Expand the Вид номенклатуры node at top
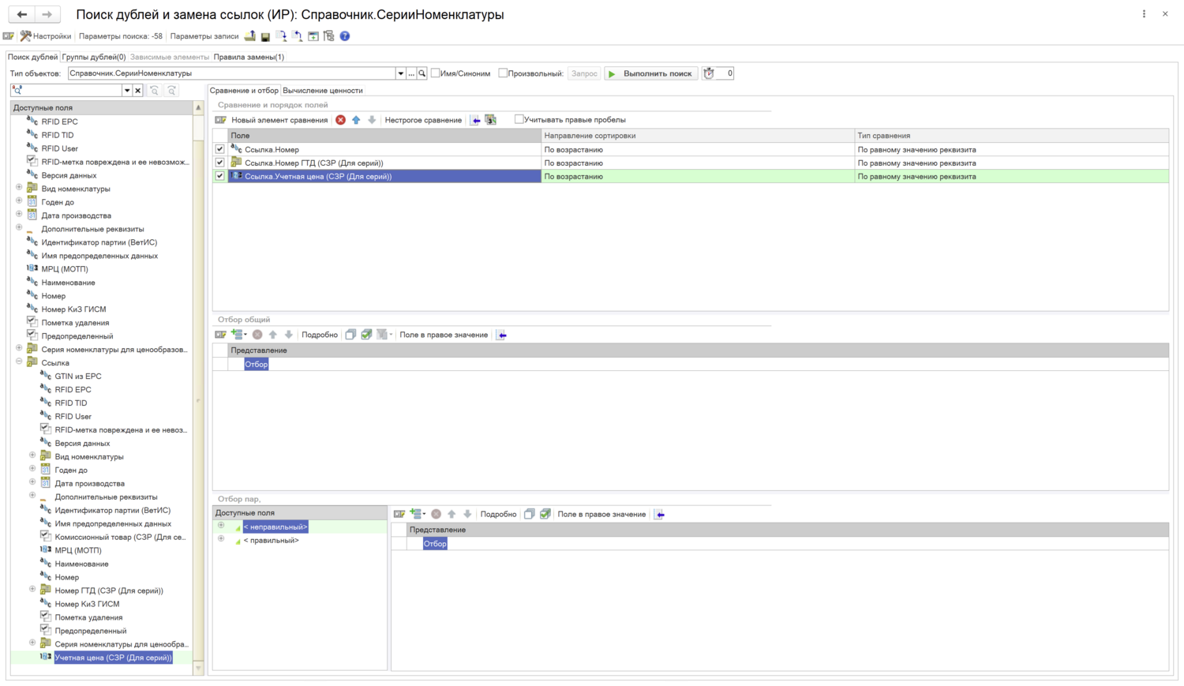This screenshot has width=1184, height=686. click(x=19, y=189)
